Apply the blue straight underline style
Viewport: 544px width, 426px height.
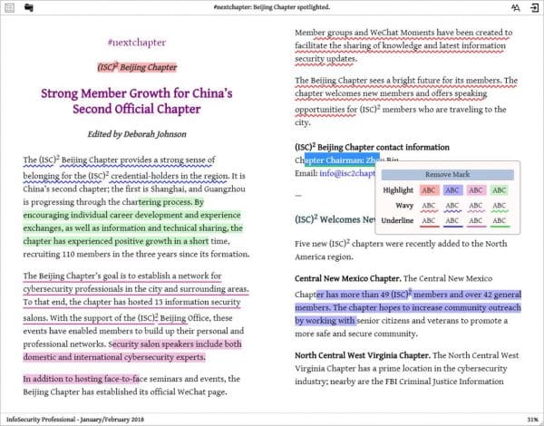tap(452, 221)
